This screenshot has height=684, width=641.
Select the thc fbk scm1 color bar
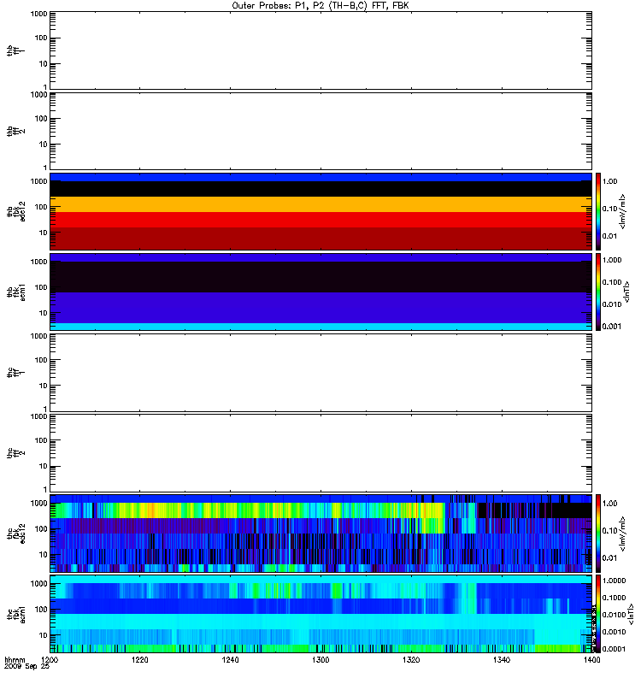(598, 614)
